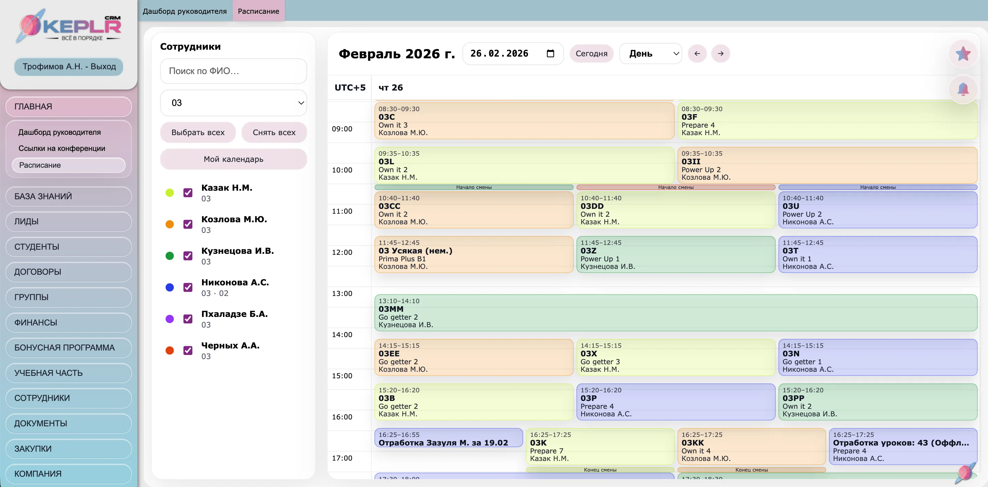Open Ссылки на конференции menu item
The width and height of the screenshot is (988, 487).
pyautogui.click(x=62, y=149)
